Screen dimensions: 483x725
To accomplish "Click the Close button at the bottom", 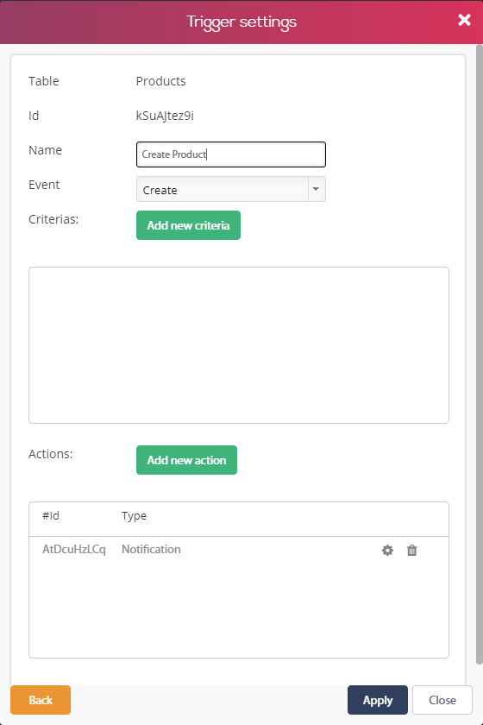I will coord(442,700).
